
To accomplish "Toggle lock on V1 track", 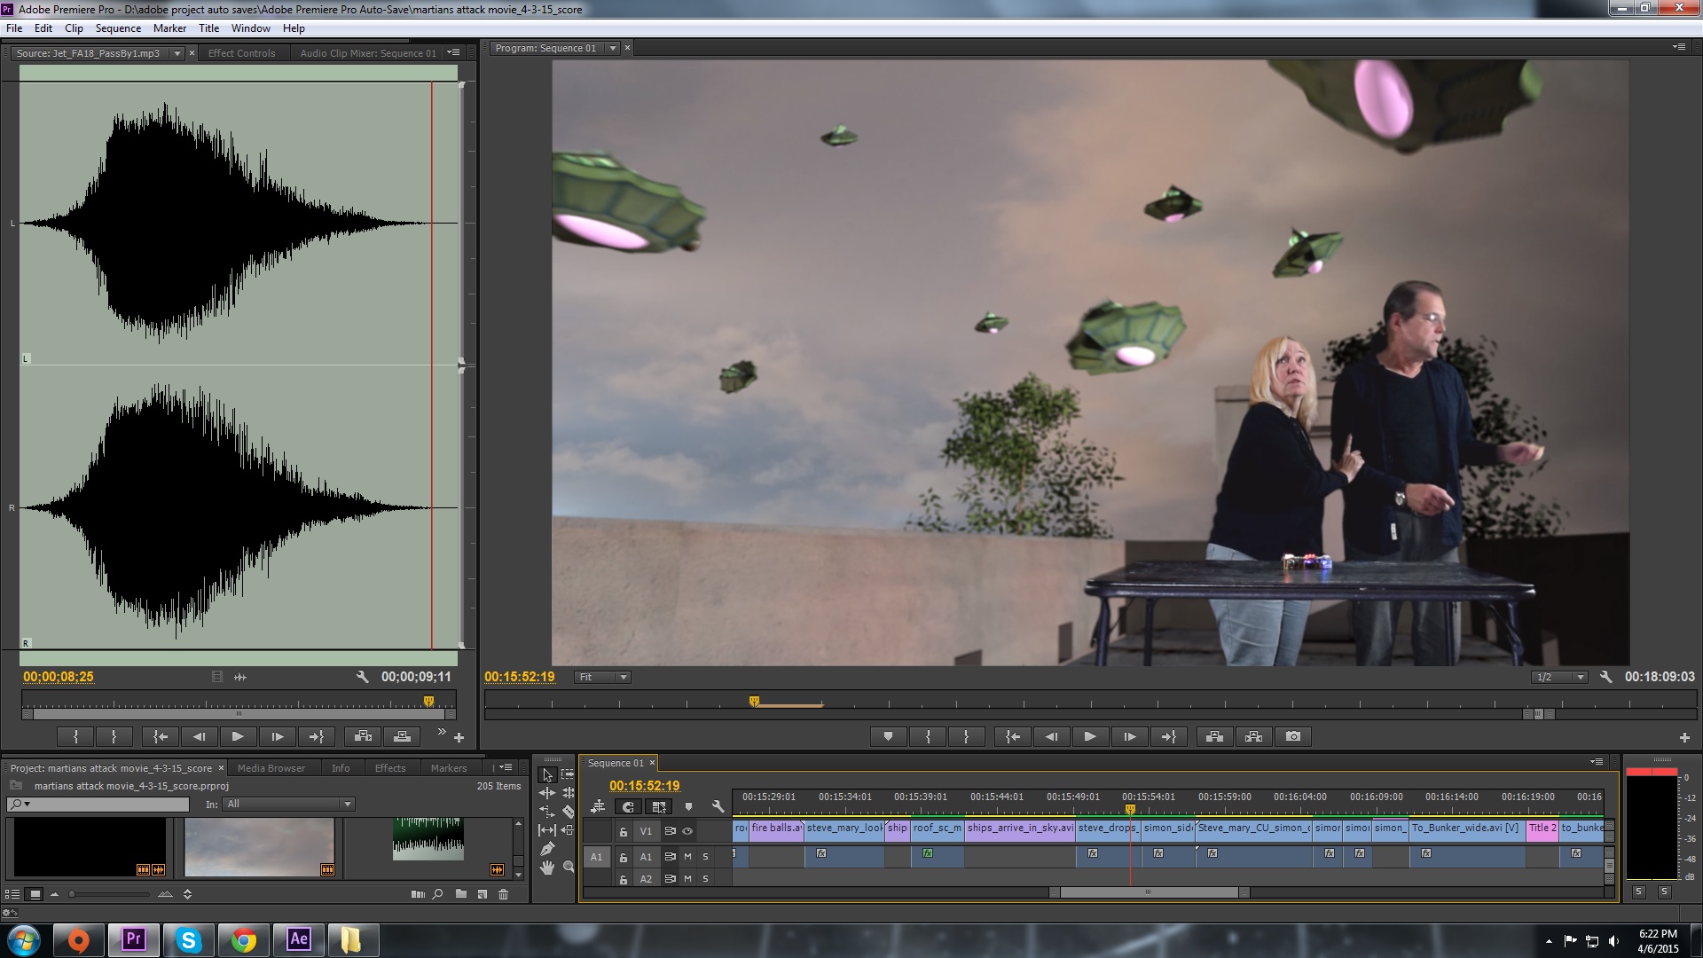I will point(624,831).
